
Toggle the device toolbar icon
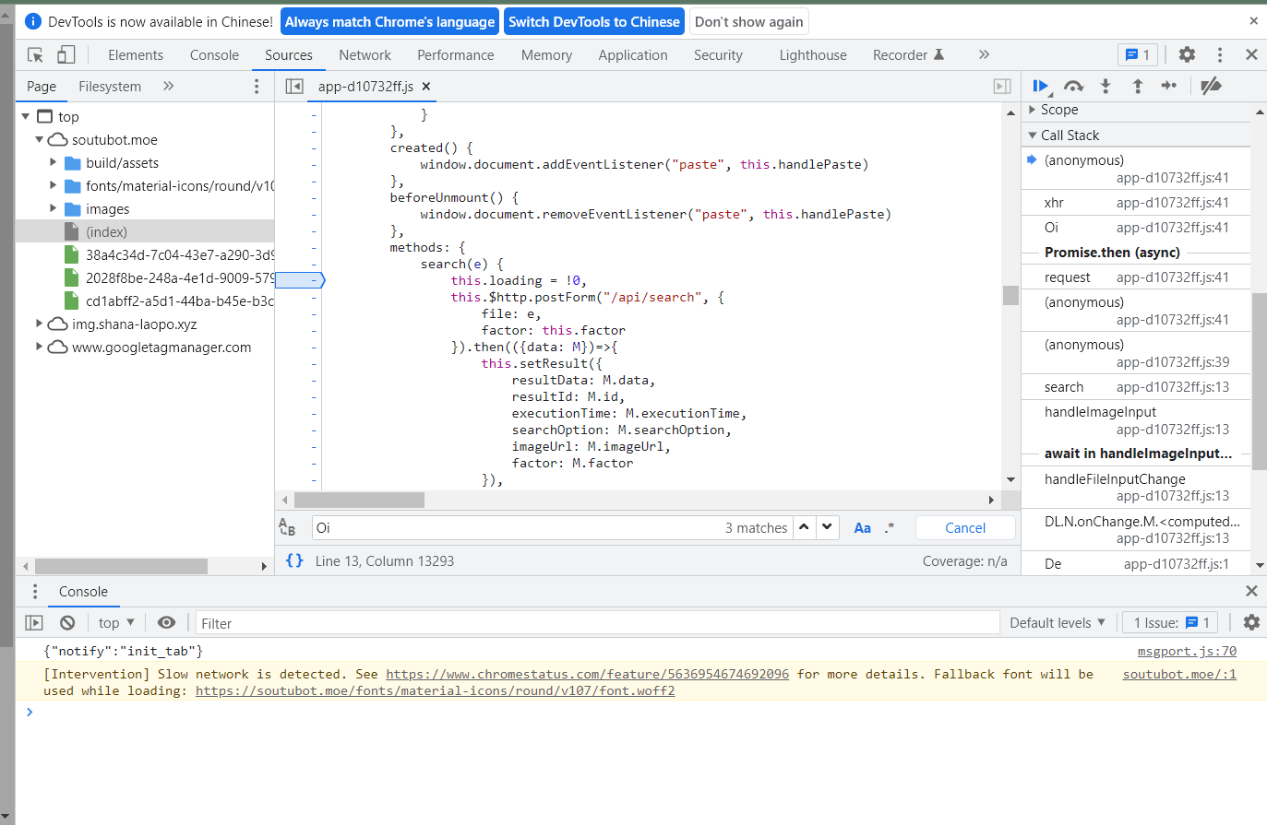tap(66, 55)
